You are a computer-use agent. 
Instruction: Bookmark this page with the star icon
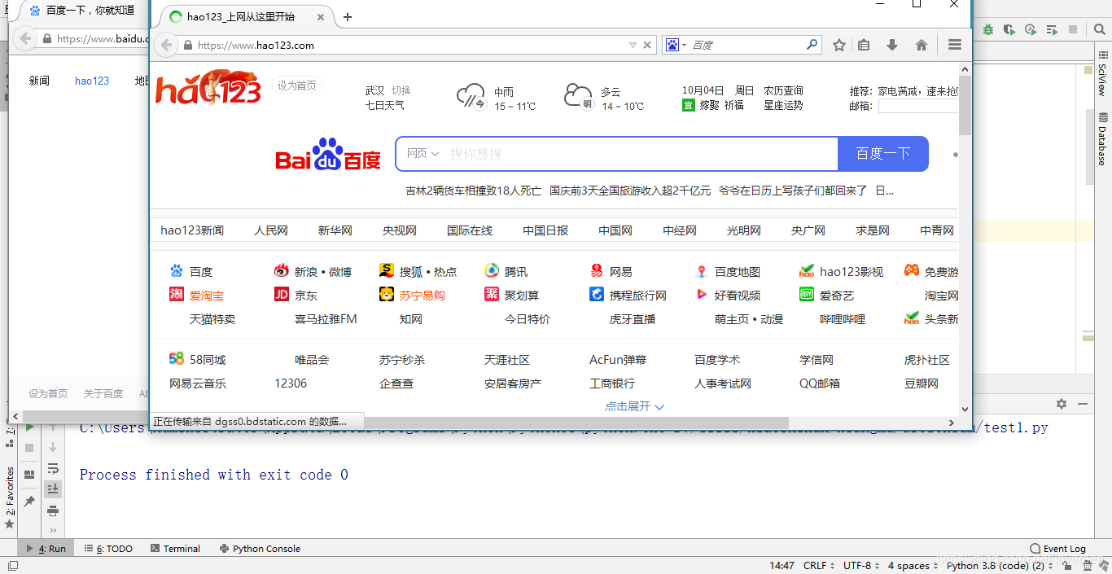839,45
